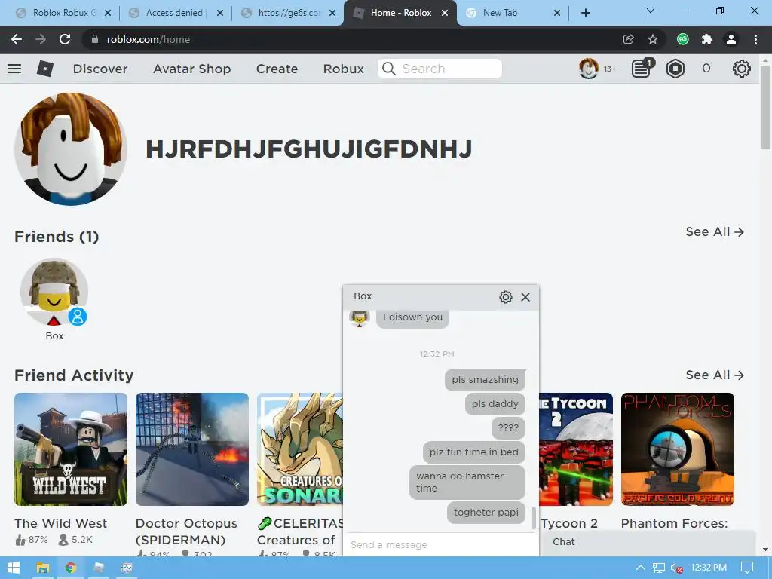This screenshot has height=579, width=772.
Task: Open the Robux balance hexagon icon
Action: click(x=675, y=69)
